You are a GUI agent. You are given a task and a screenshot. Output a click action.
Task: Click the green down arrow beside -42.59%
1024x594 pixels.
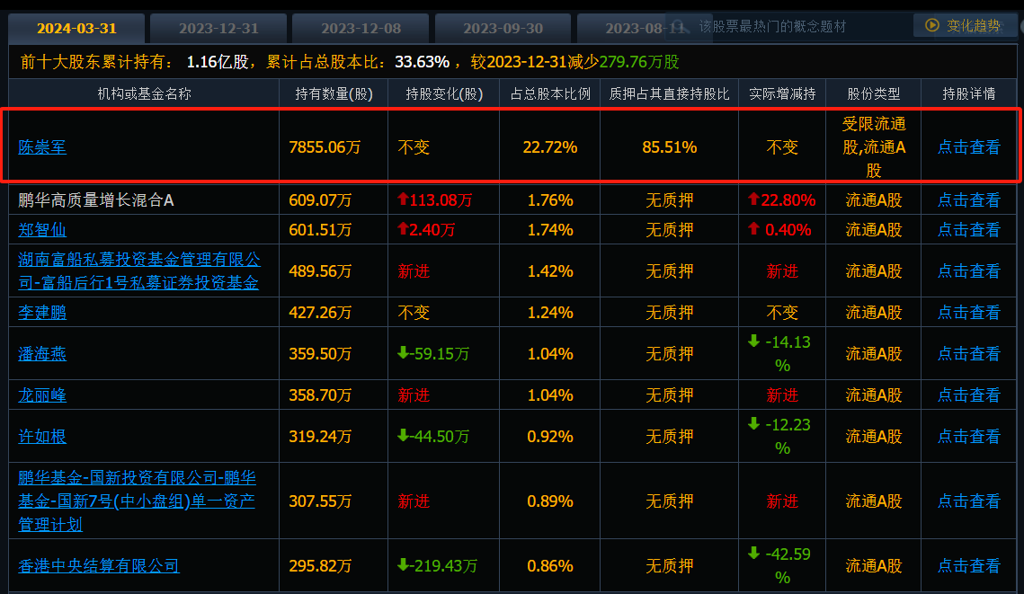(x=753, y=553)
